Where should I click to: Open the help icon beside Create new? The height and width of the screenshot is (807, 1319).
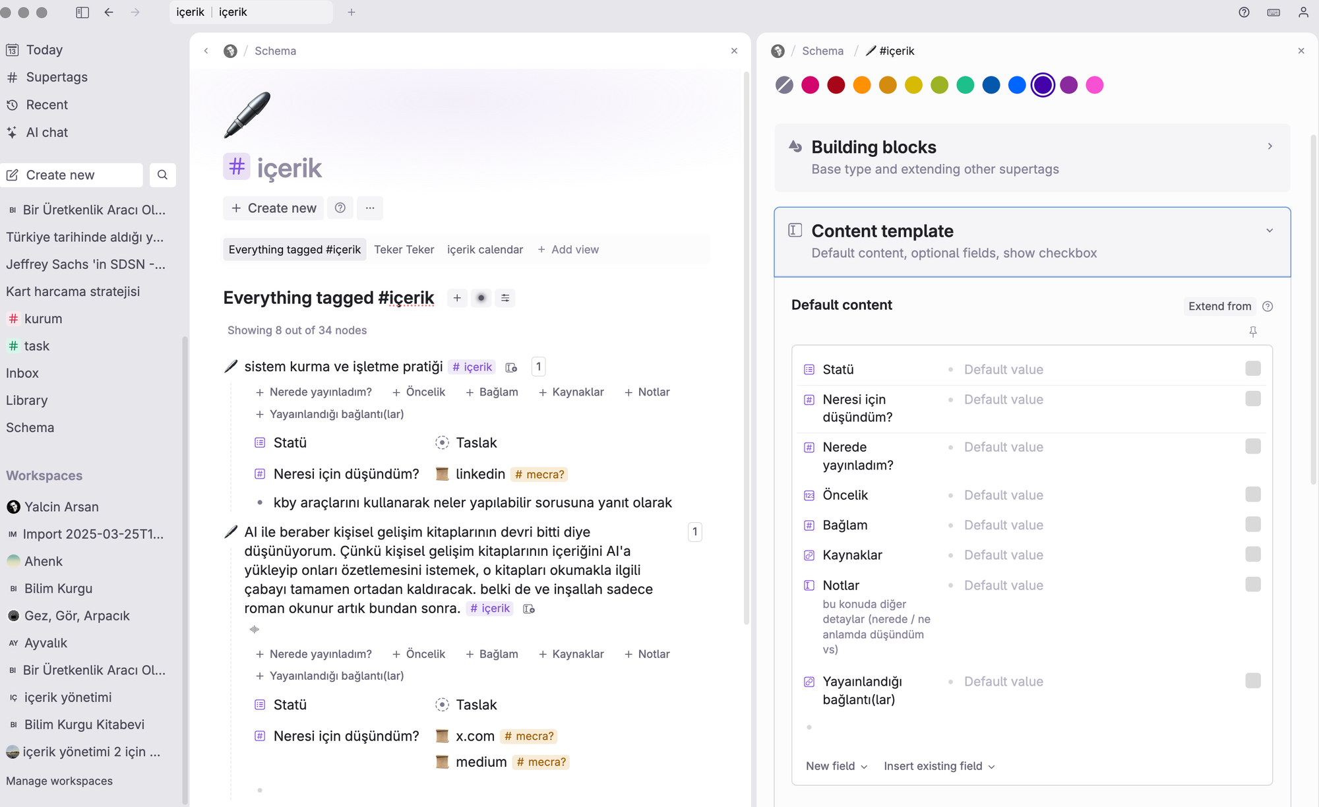pos(340,208)
